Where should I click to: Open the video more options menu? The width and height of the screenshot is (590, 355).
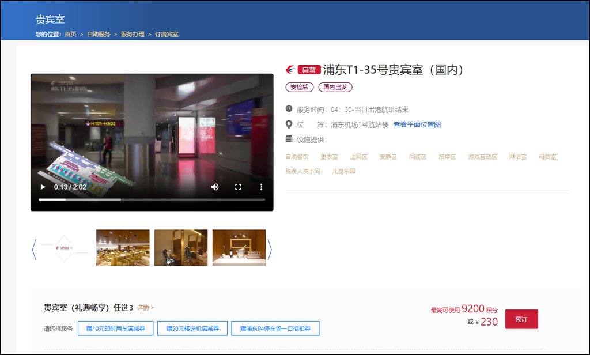click(261, 187)
